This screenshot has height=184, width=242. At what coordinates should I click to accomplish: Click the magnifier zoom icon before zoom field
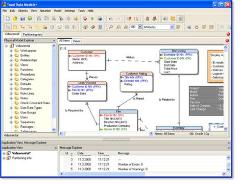111,27
